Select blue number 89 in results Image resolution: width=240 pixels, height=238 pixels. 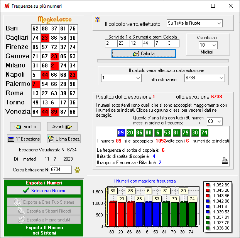coord(121,132)
